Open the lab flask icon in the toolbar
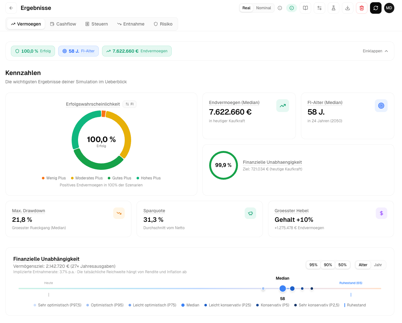Viewport: 402px width, 323px height. 334,8
